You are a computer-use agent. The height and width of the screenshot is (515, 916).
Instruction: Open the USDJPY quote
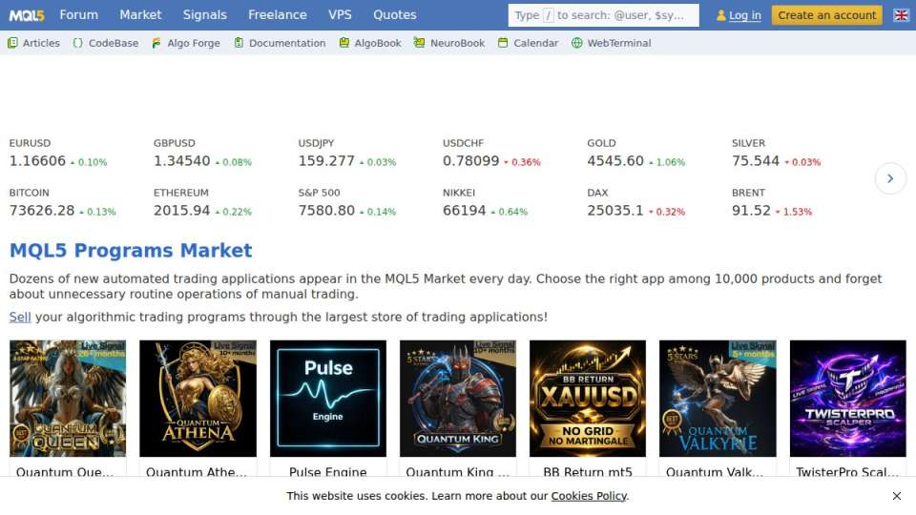point(347,154)
